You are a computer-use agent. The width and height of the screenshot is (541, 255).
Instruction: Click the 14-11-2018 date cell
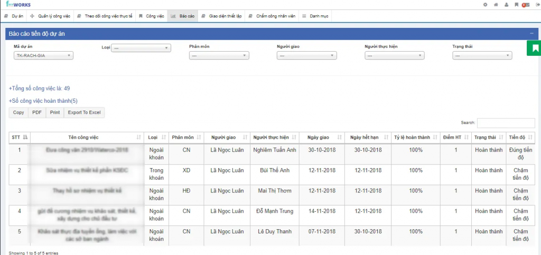click(322, 215)
